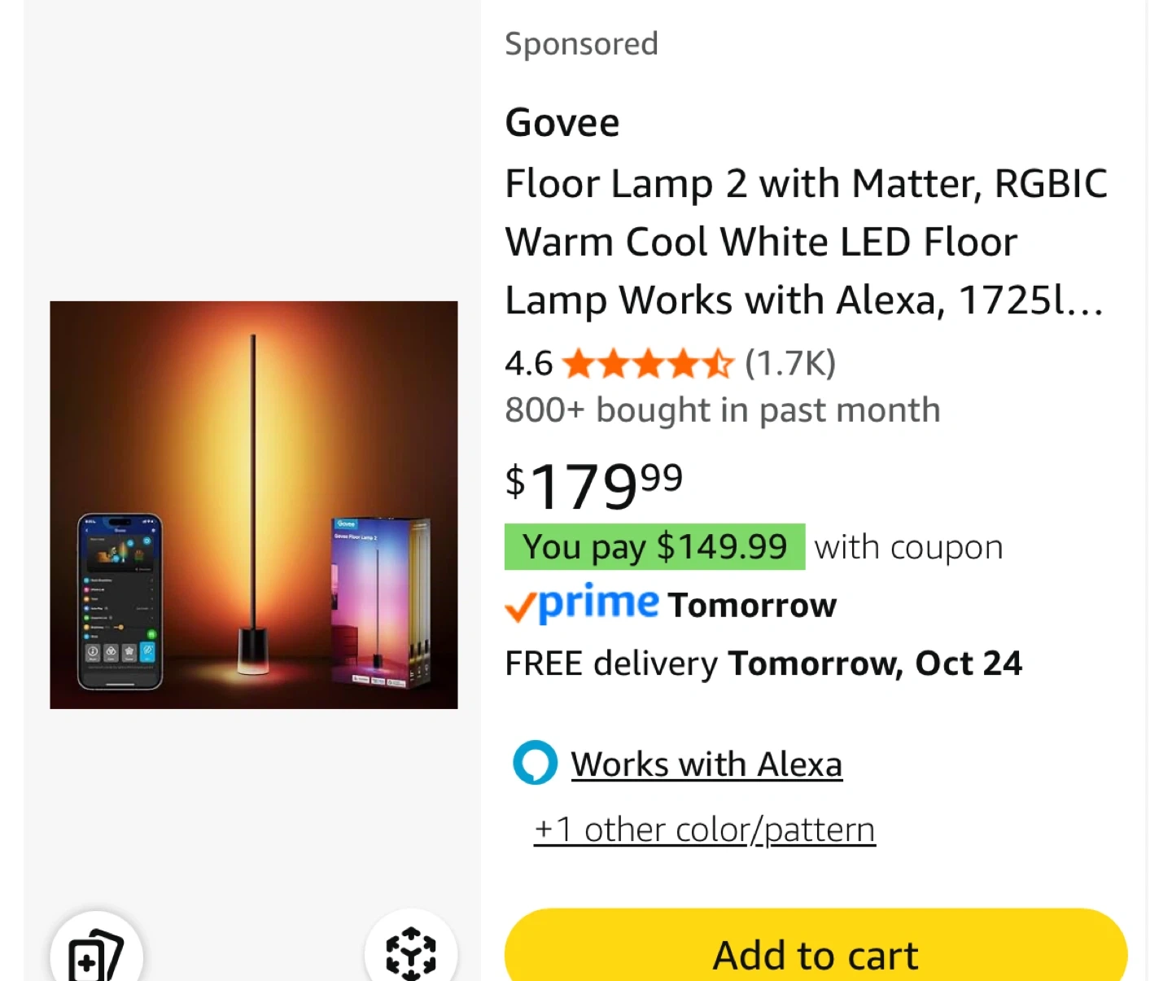Click the orange star rating icons
The height and width of the screenshot is (981, 1172).
(648, 364)
